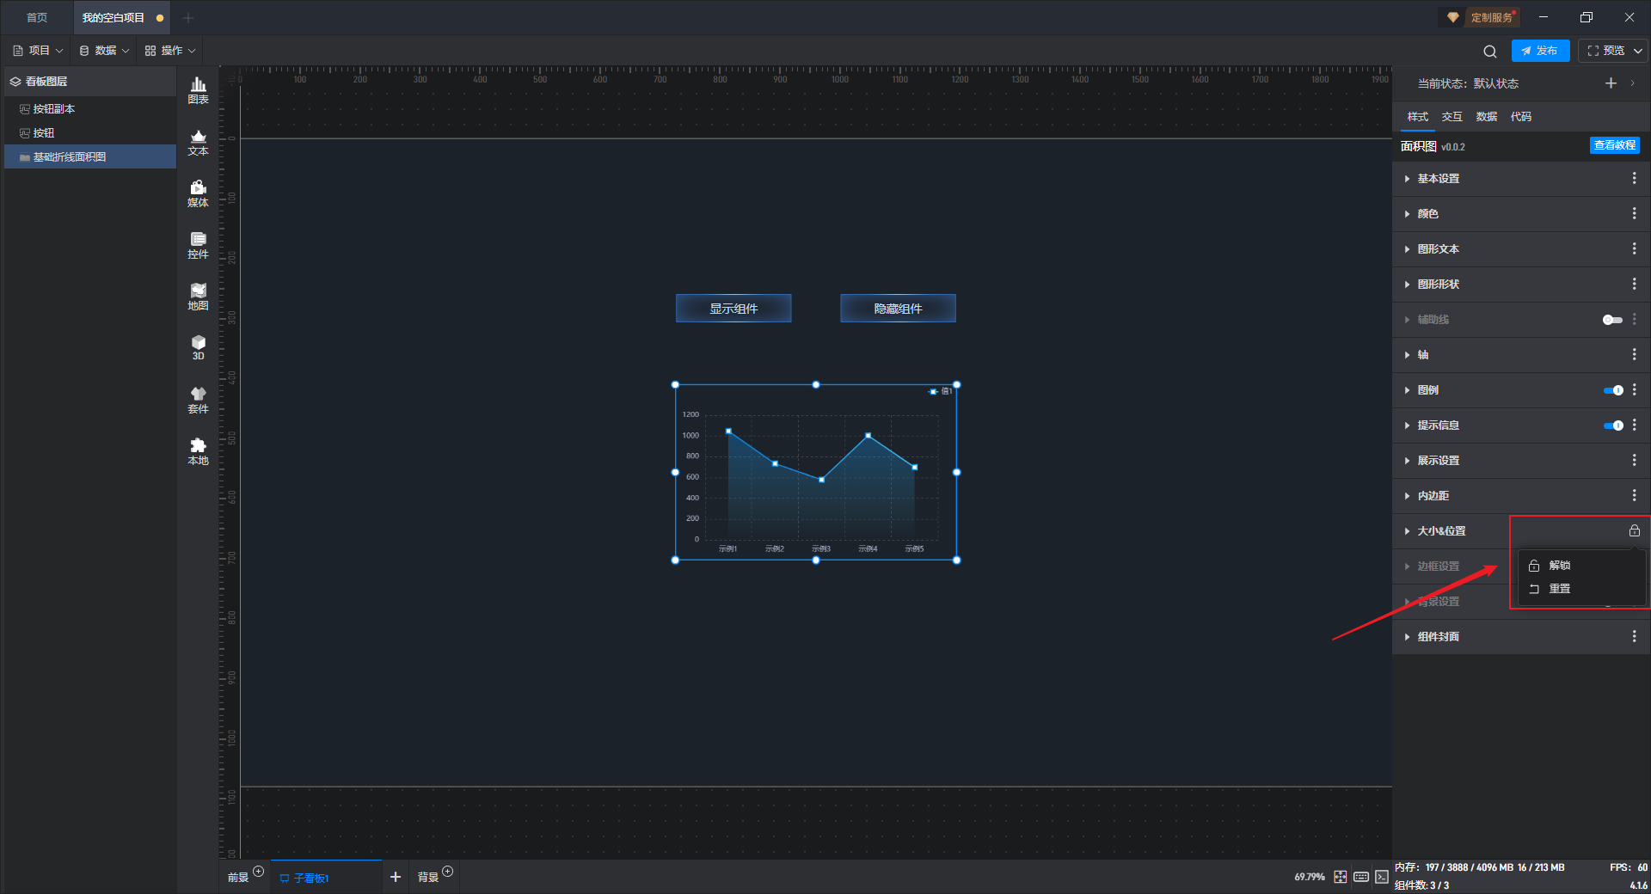Viewport: 1651px width, 894px height.
Task: Click the 显示组件 button on canvas
Action: pyautogui.click(x=733, y=309)
